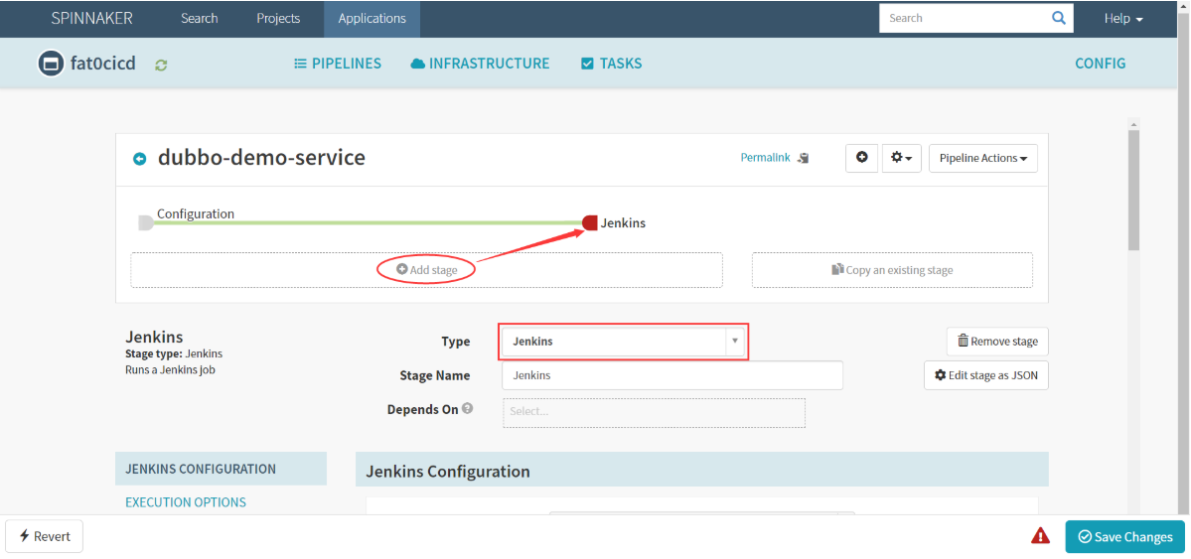Click Copy an existing stage
The height and width of the screenshot is (559, 1191).
(x=892, y=270)
